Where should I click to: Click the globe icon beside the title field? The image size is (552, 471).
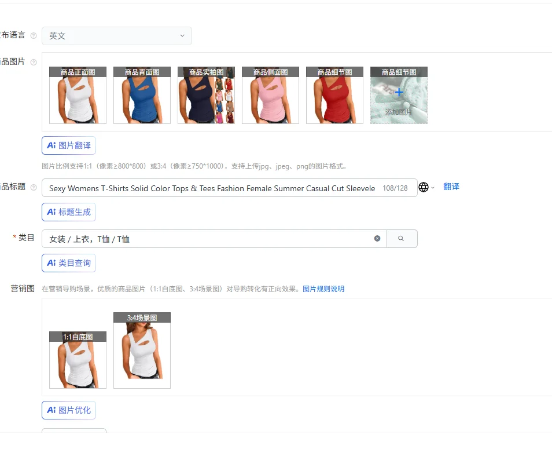pyautogui.click(x=424, y=187)
